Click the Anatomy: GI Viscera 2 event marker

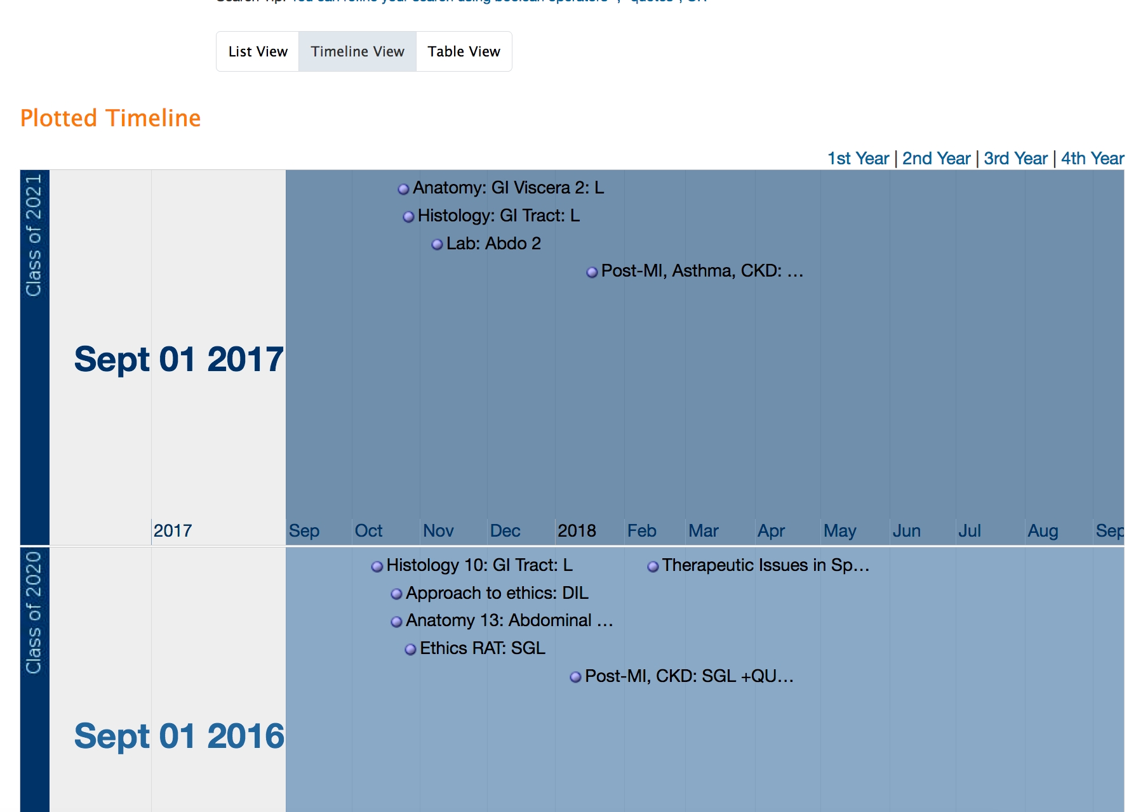[x=403, y=189]
